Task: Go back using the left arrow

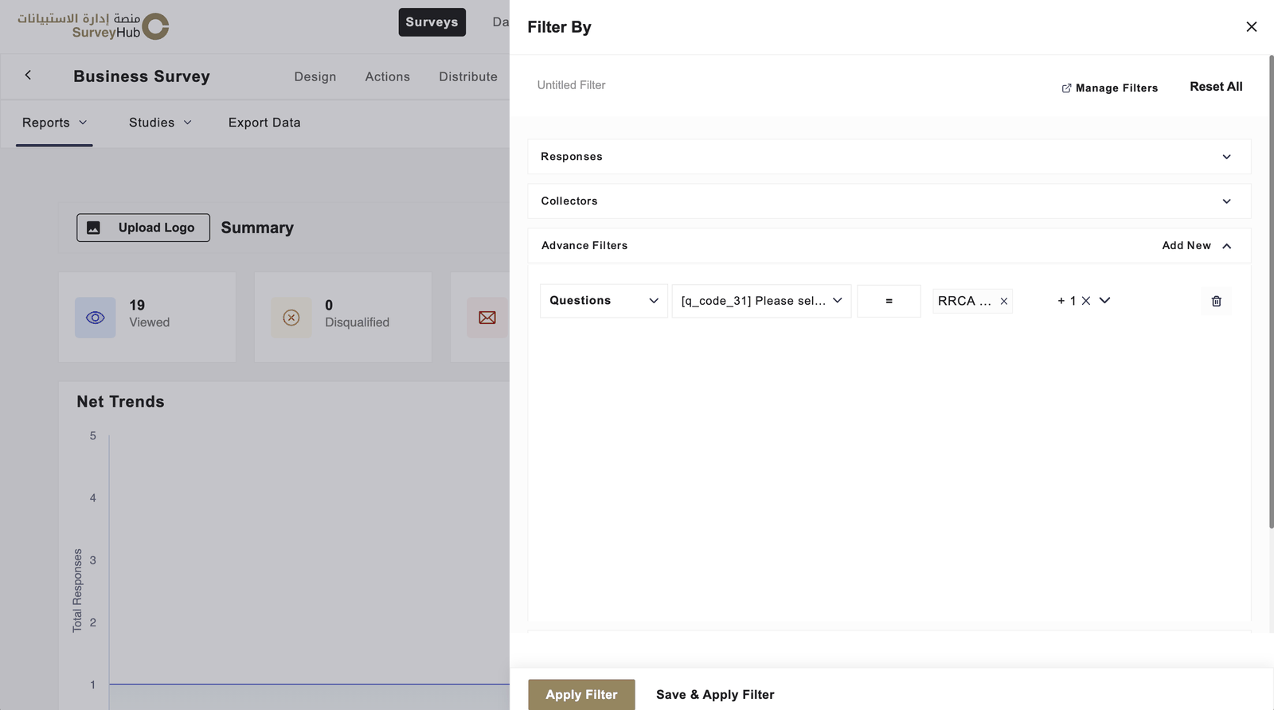Action: point(28,75)
